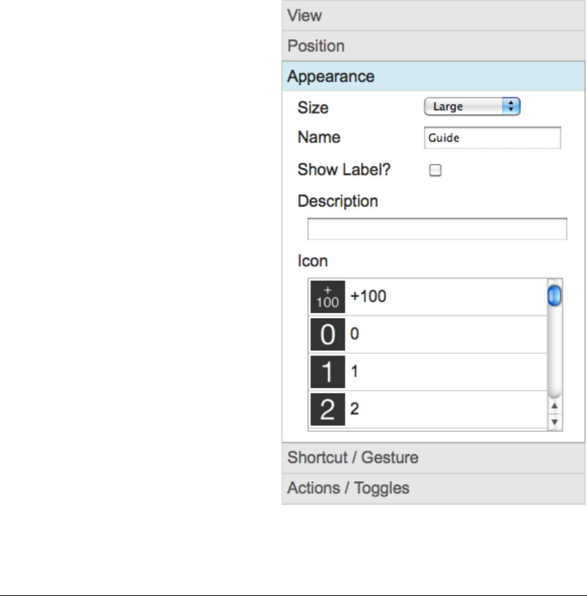Image resolution: width=587 pixels, height=596 pixels.
Task: Collapse the Appearance section header
Action: pos(433,76)
